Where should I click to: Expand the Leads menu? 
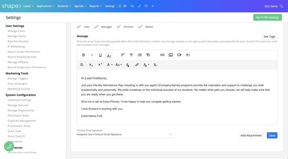[x=29, y=6]
